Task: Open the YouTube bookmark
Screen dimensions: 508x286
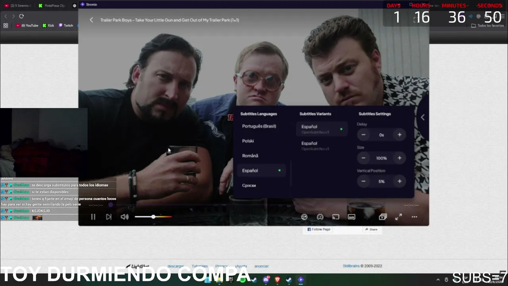Action: [x=27, y=25]
